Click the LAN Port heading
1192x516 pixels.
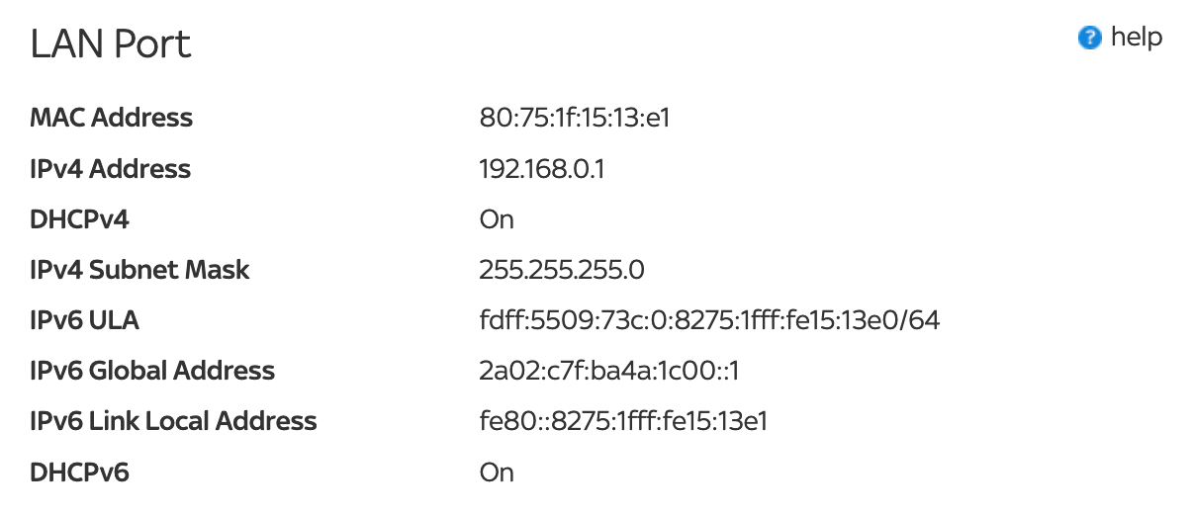click(111, 44)
